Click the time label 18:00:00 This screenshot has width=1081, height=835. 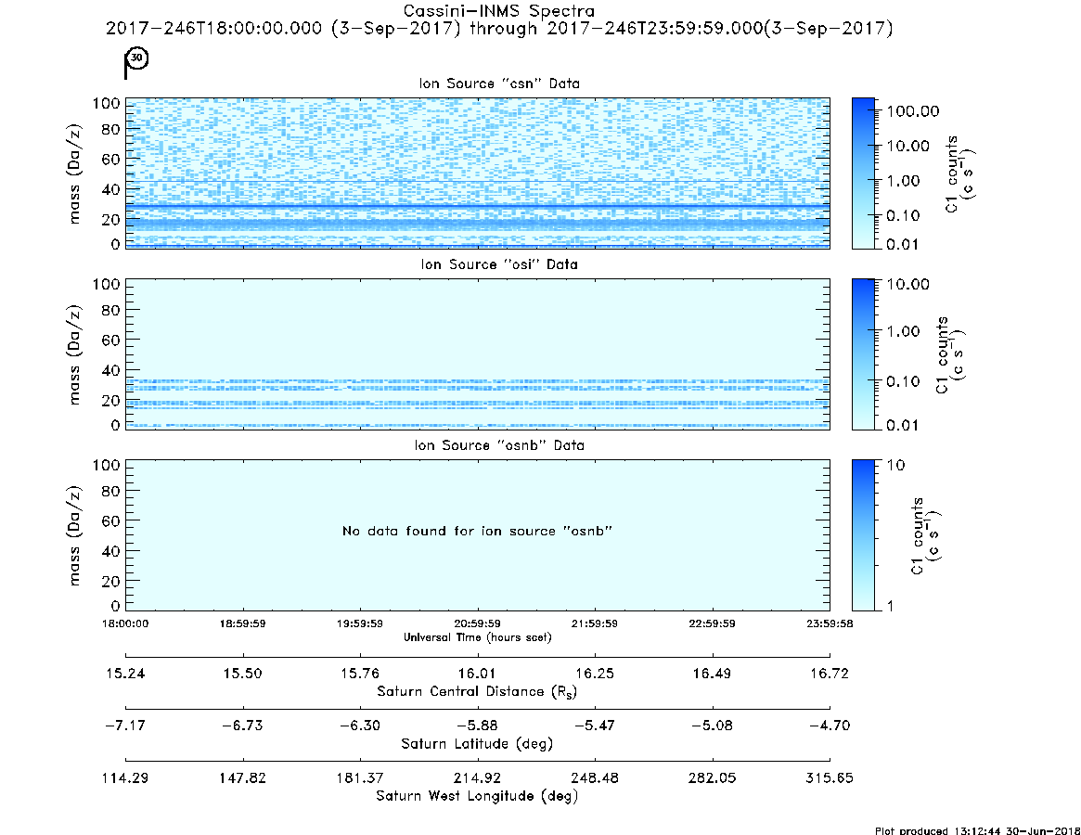(125, 623)
